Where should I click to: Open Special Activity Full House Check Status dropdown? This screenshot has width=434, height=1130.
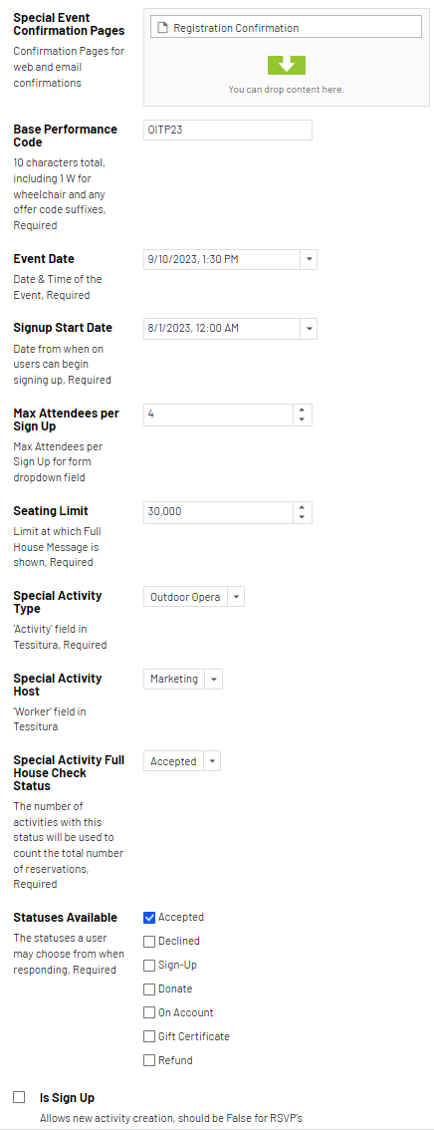coord(212,761)
